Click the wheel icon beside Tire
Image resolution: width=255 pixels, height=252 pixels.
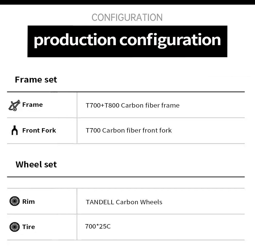coord(15,227)
